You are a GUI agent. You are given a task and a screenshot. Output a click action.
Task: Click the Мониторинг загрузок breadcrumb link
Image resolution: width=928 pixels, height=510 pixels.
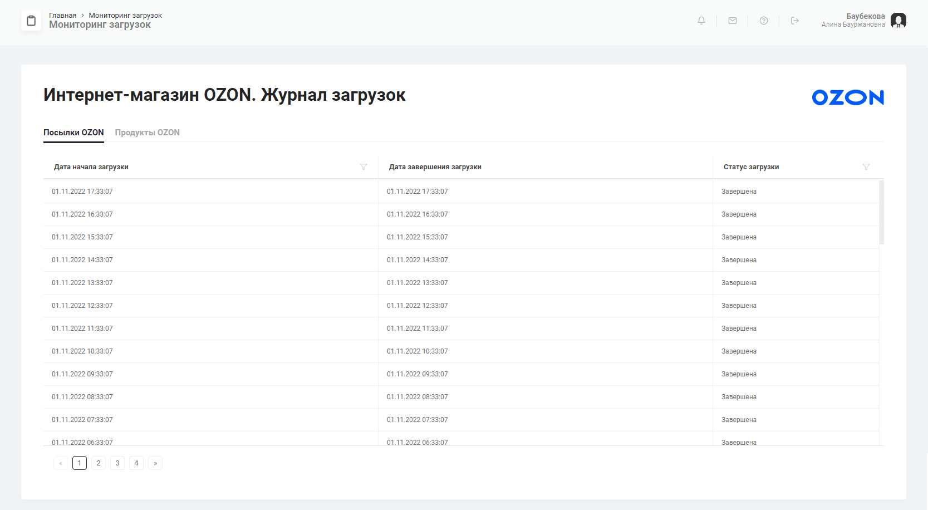pyautogui.click(x=126, y=15)
